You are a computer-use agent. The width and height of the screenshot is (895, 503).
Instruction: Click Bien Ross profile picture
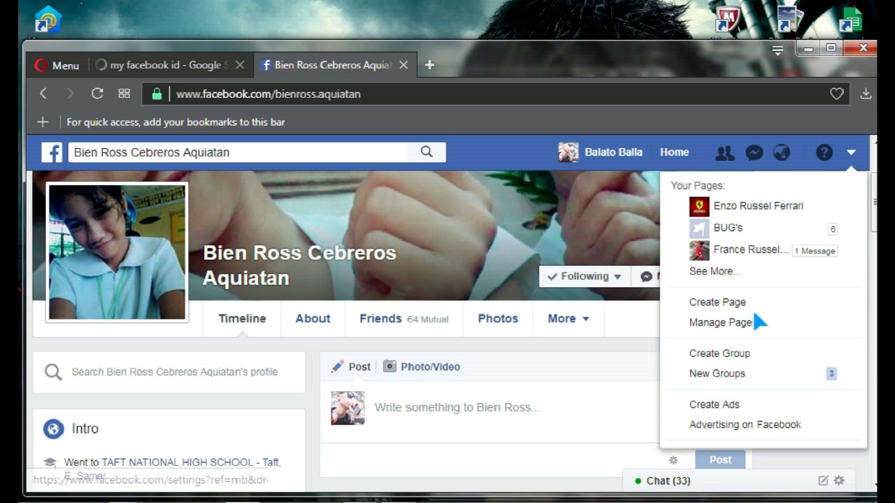(117, 253)
